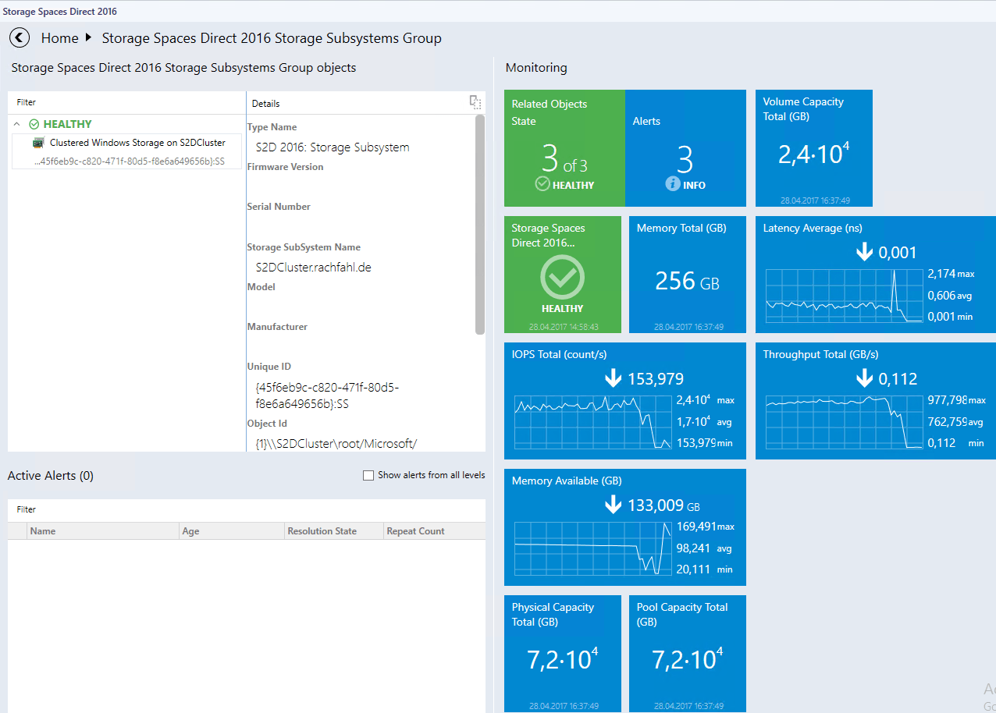
Task: Click the Memory Available 98,241 avg value
Action: pos(704,548)
